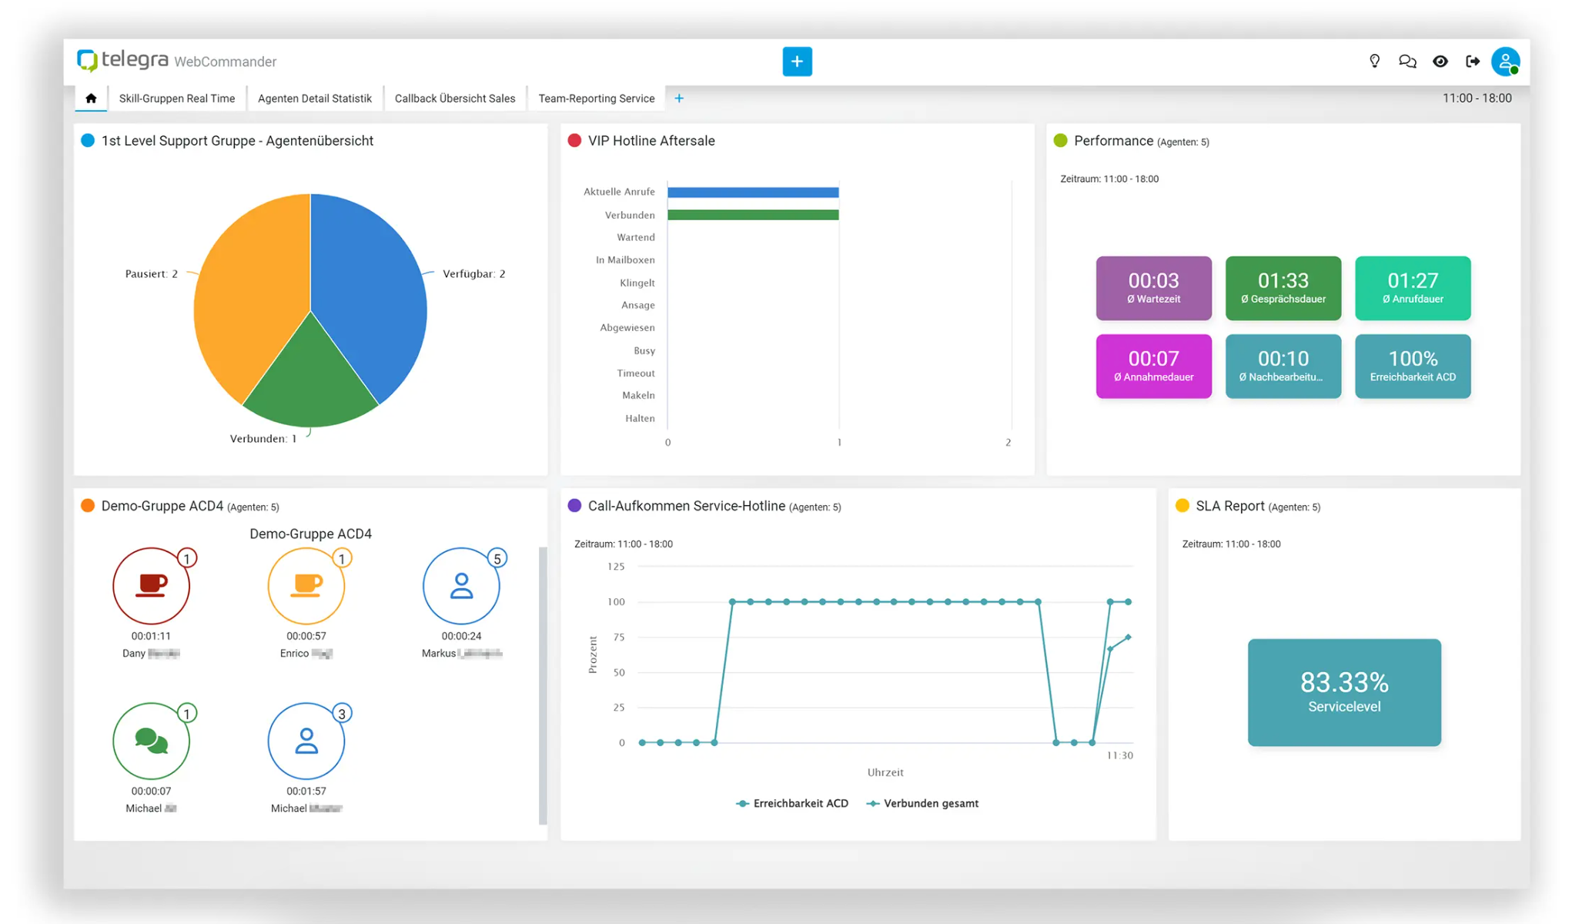This screenshot has width=1589, height=924.
Task: Click timer 00:00:24 under Markus
Action: click(x=461, y=636)
